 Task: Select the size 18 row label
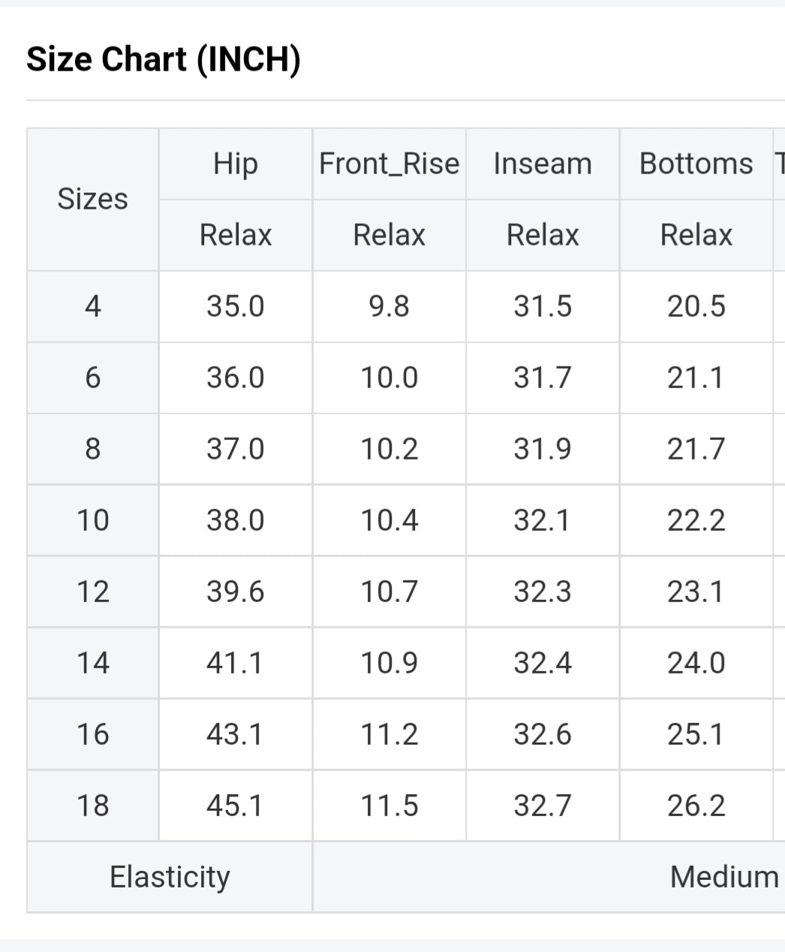point(92,806)
